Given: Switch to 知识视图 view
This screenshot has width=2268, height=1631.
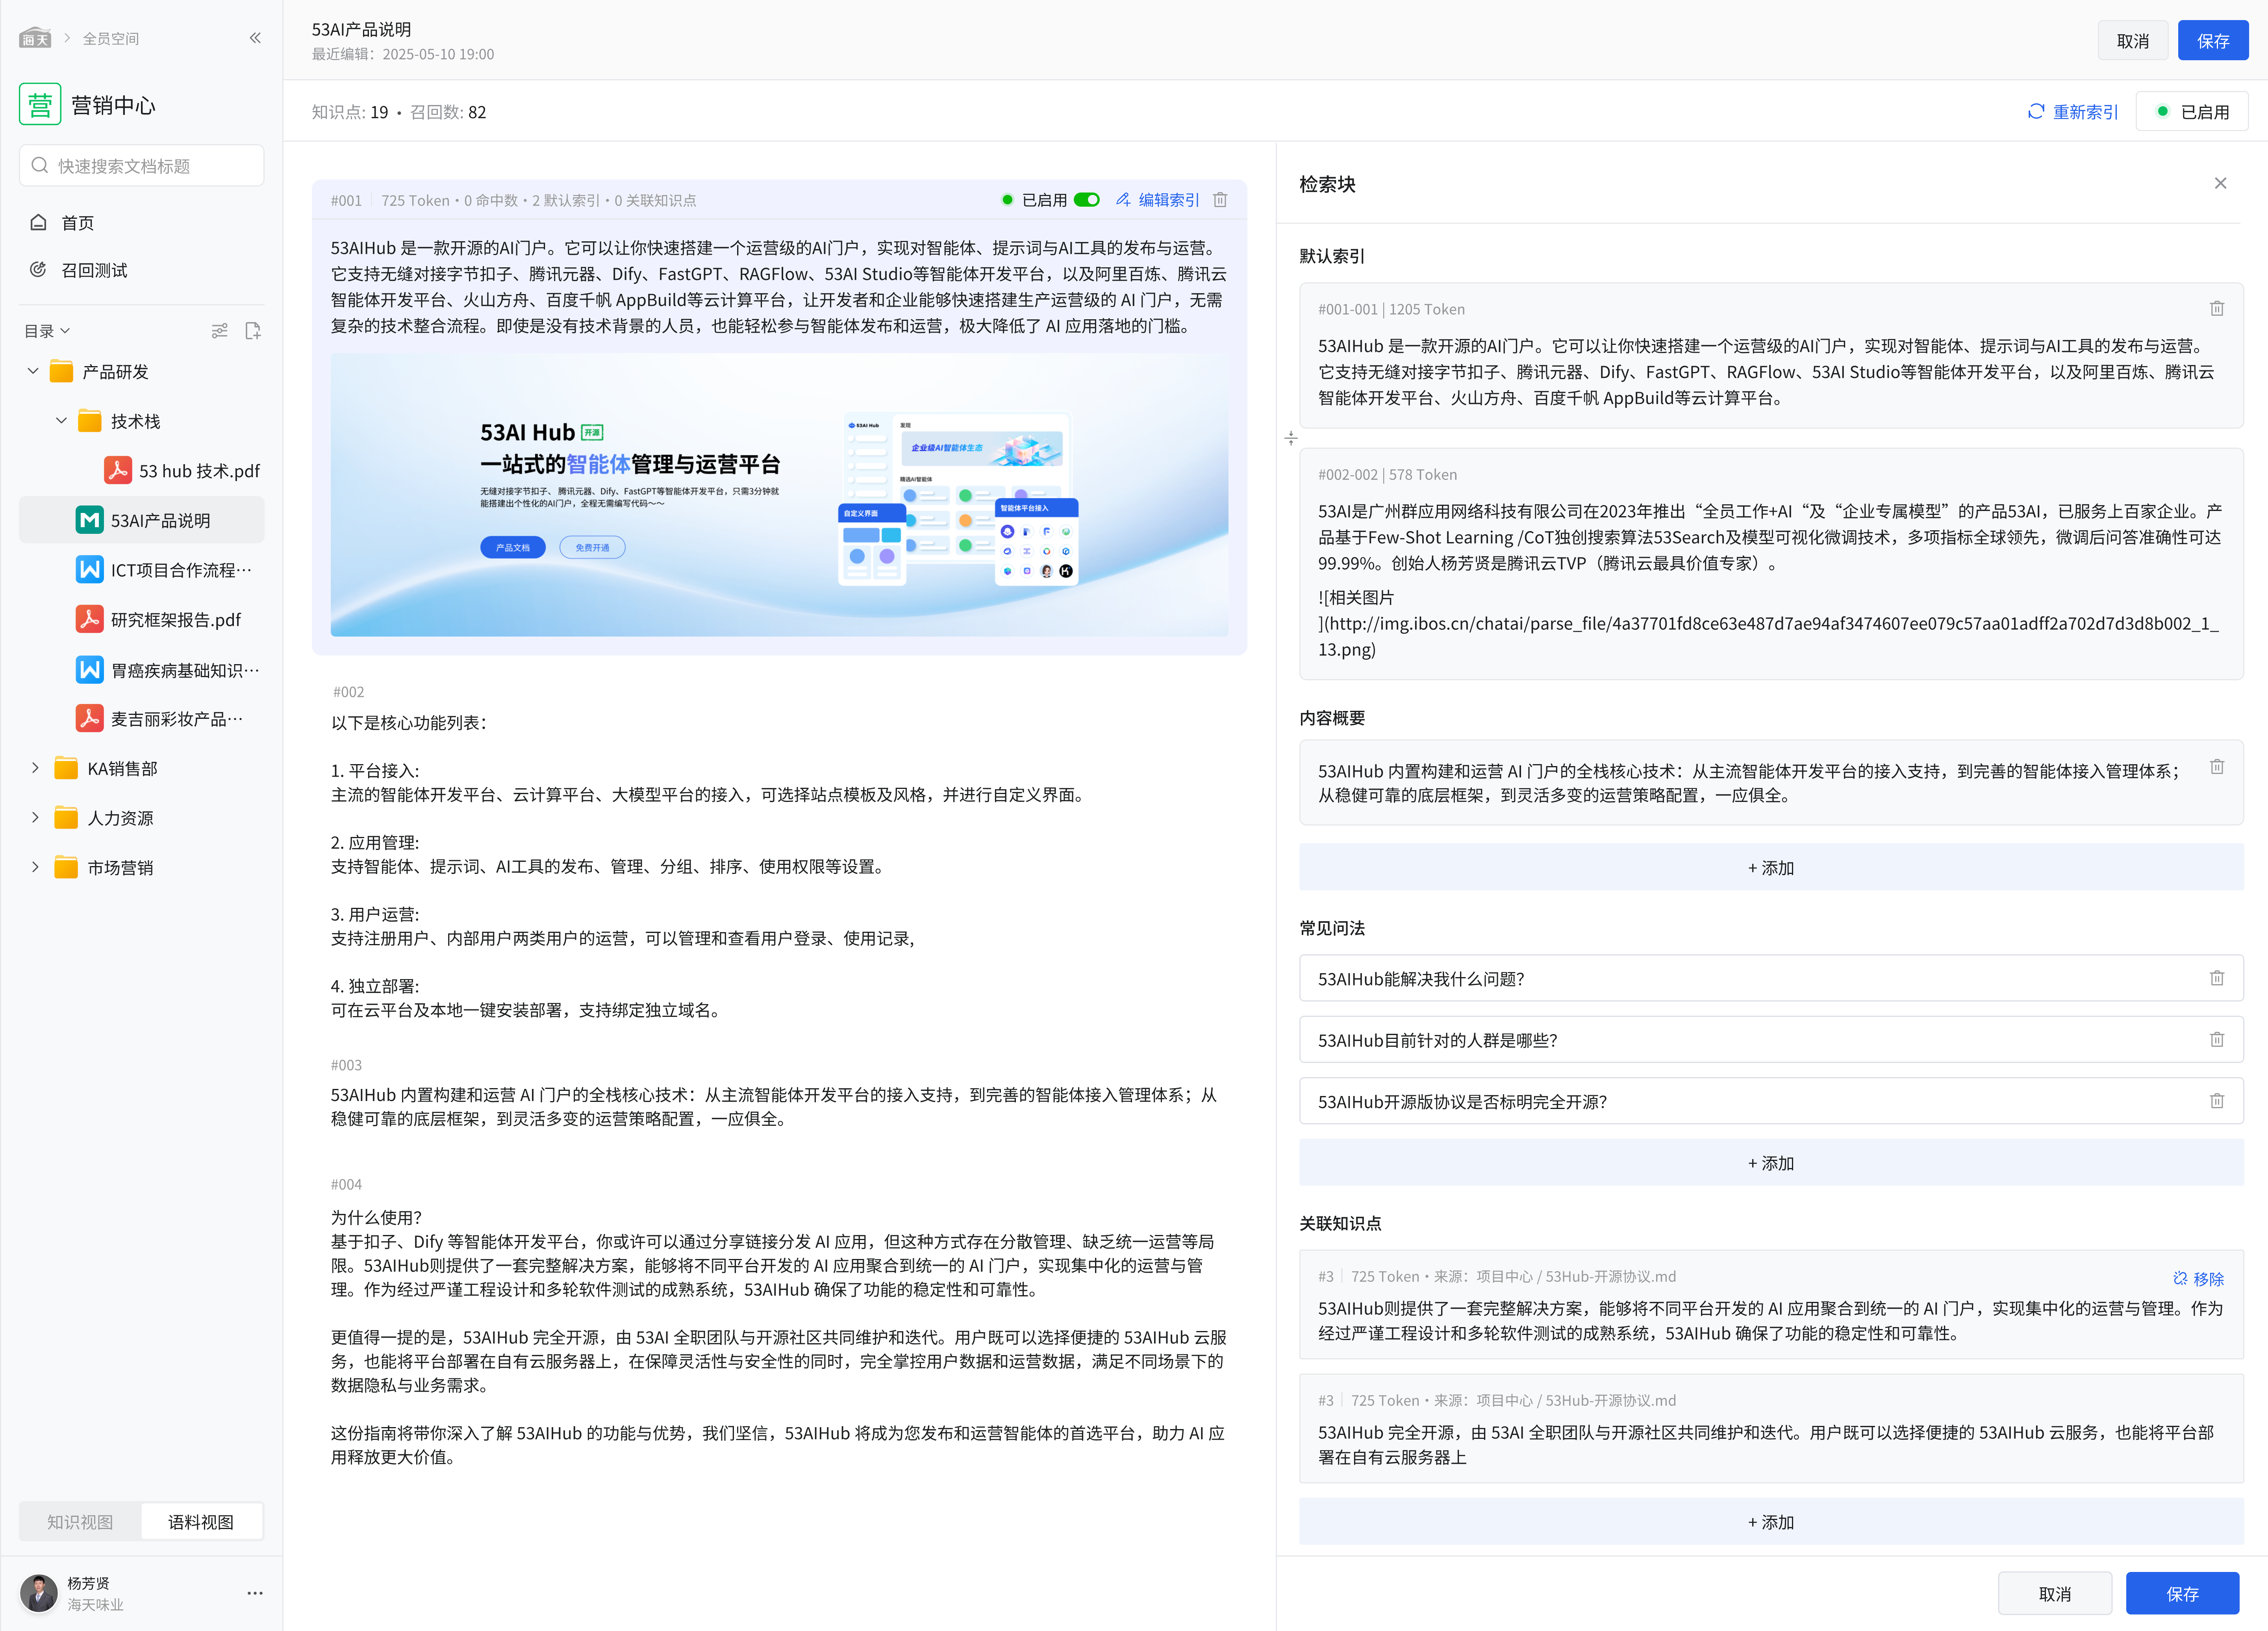Looking at the screenshot, I should point(80,1522).
